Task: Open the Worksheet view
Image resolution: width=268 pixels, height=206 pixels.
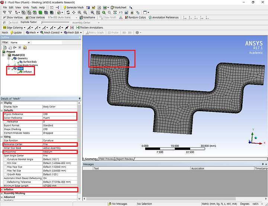Action: tap(118, 7)
